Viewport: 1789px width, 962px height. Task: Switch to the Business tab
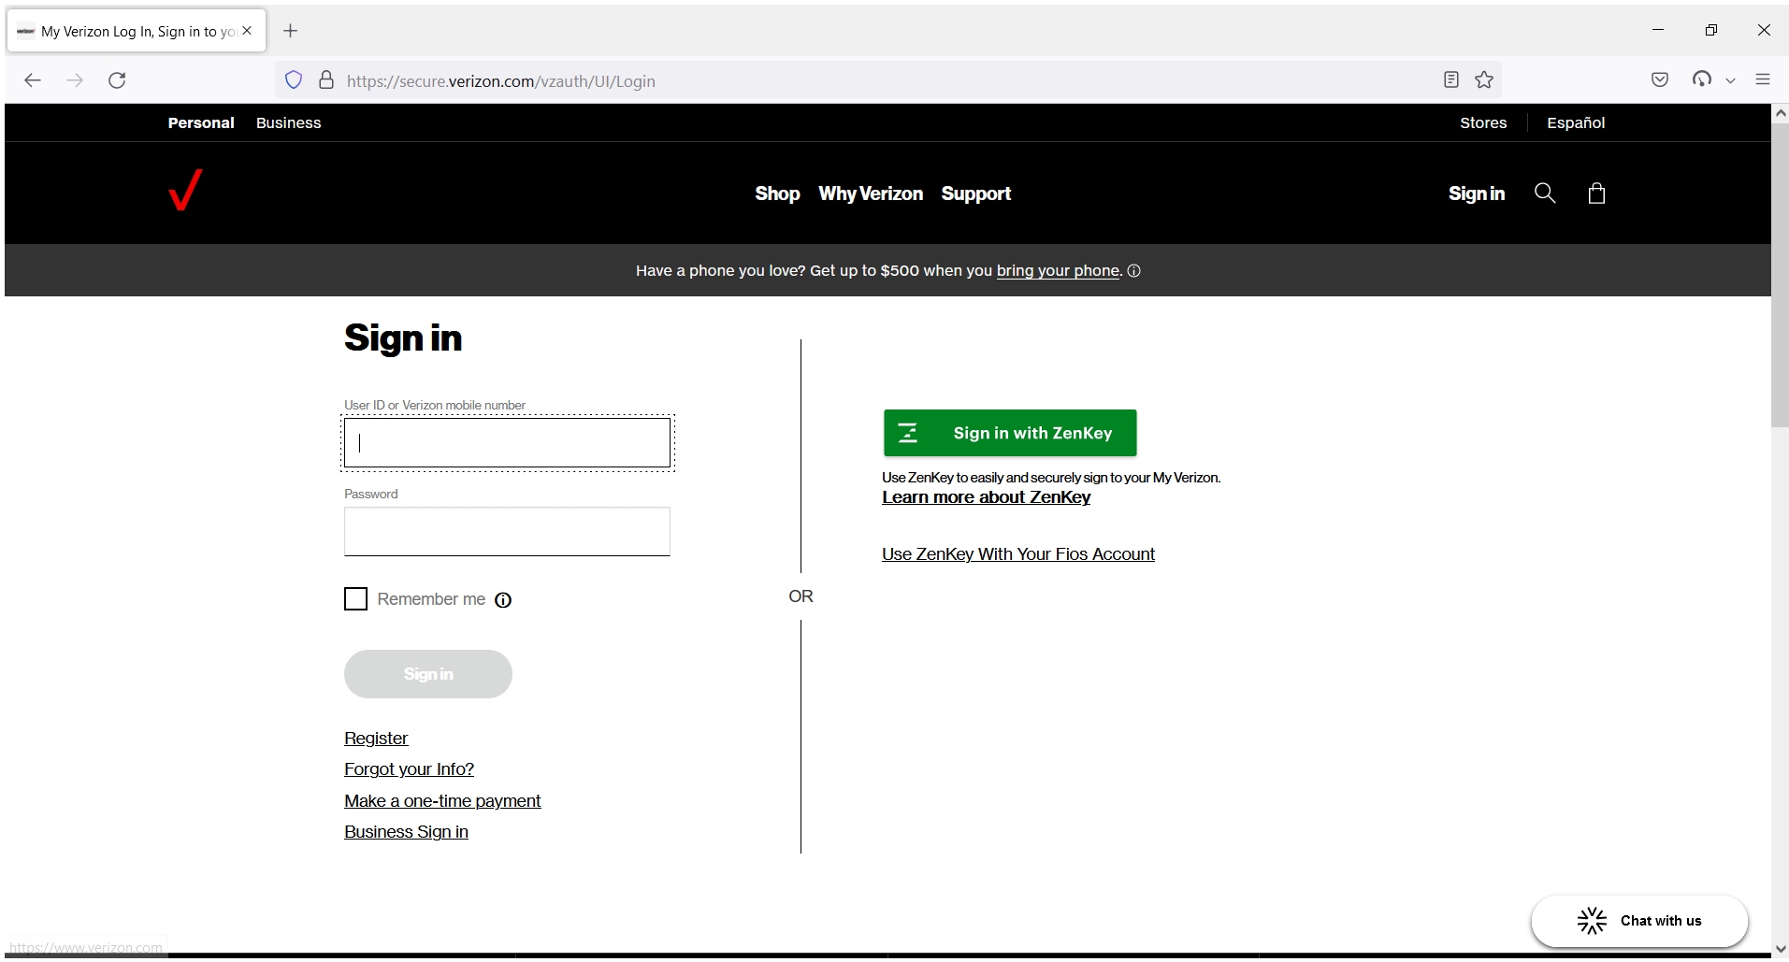click(x=288, y=122)
